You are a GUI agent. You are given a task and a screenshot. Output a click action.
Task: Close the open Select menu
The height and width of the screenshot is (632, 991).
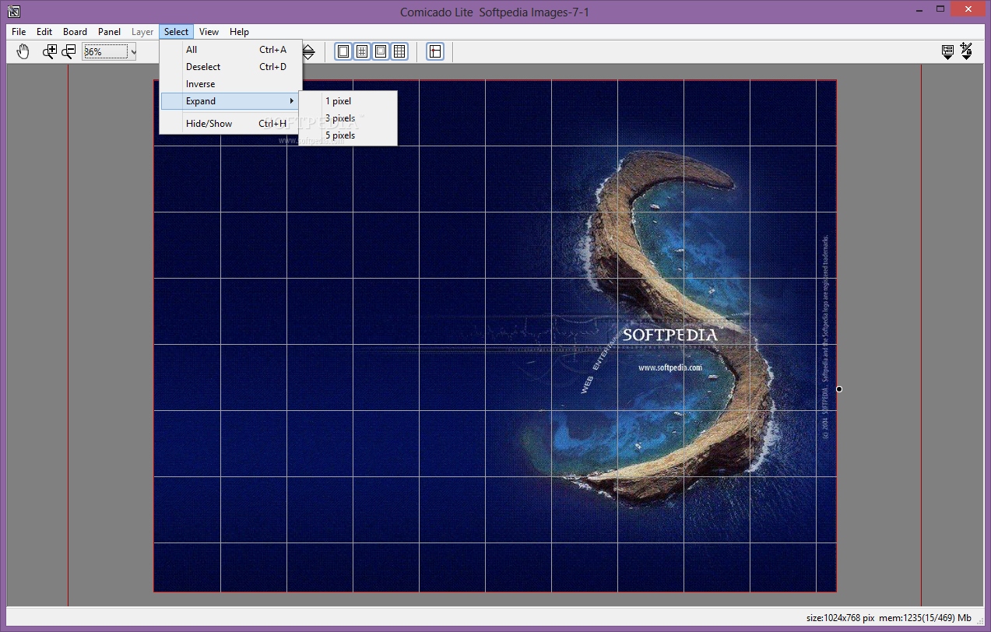[176, 32]
